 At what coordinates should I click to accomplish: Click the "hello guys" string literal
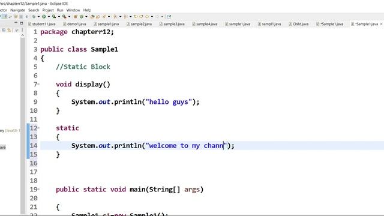(x=169, y=102)
